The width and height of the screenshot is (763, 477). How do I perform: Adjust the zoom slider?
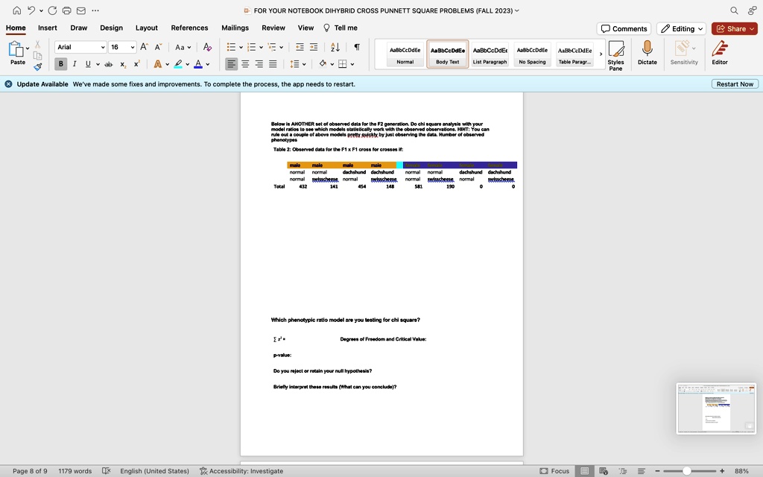click(686, 471)
